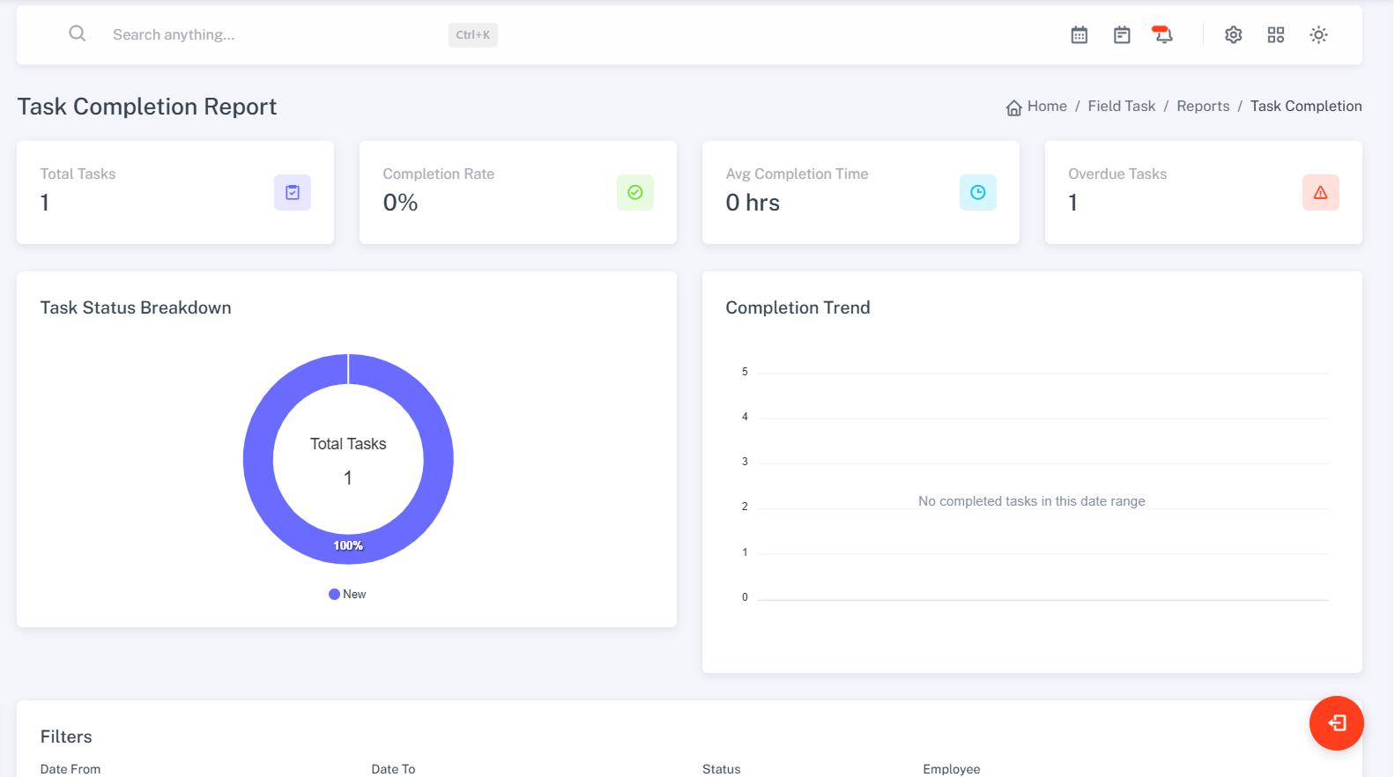Focus the 'Search anything...' input field
This screenshot has width=1395, height=777.
264,34
